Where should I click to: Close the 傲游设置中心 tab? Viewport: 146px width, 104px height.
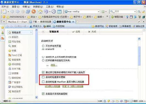(73, 22)
